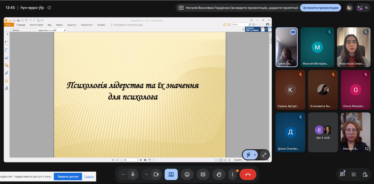
Task: Open the Главная ribbon tab
Action: 21,25
